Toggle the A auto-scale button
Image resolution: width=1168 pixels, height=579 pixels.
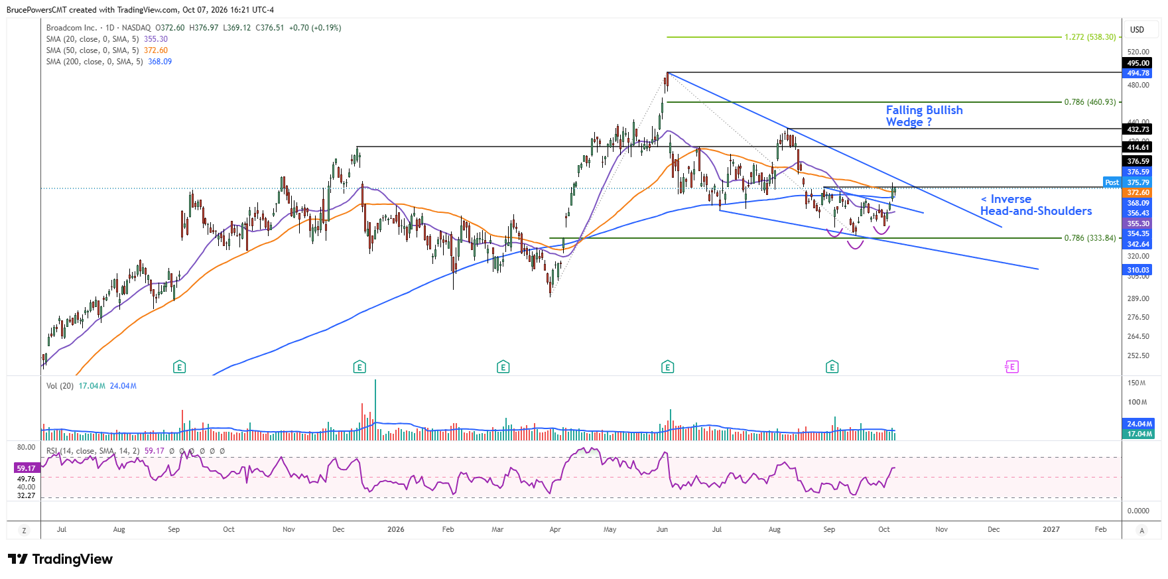coord(1142,531)
